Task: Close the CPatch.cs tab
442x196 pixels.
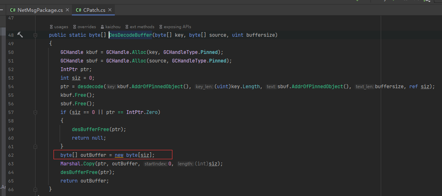Action: tap(109, 10)
